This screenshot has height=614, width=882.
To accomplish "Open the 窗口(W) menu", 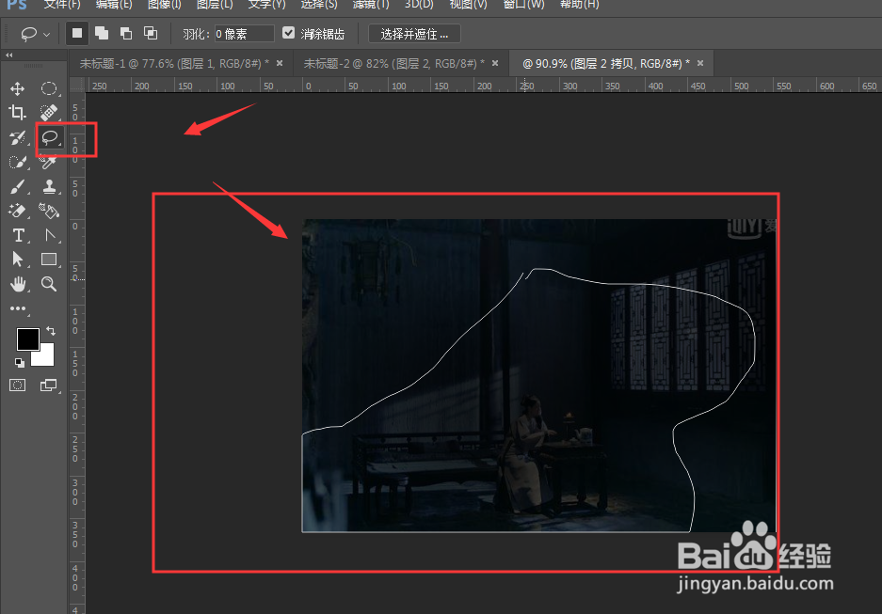I will tap(523, 5).
